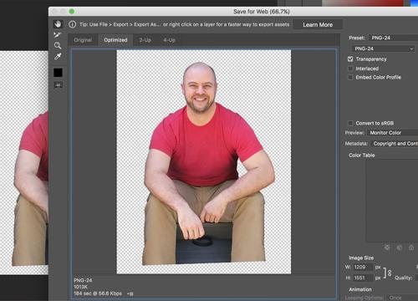Switch to the 2-Up tab

pos(145,40)
